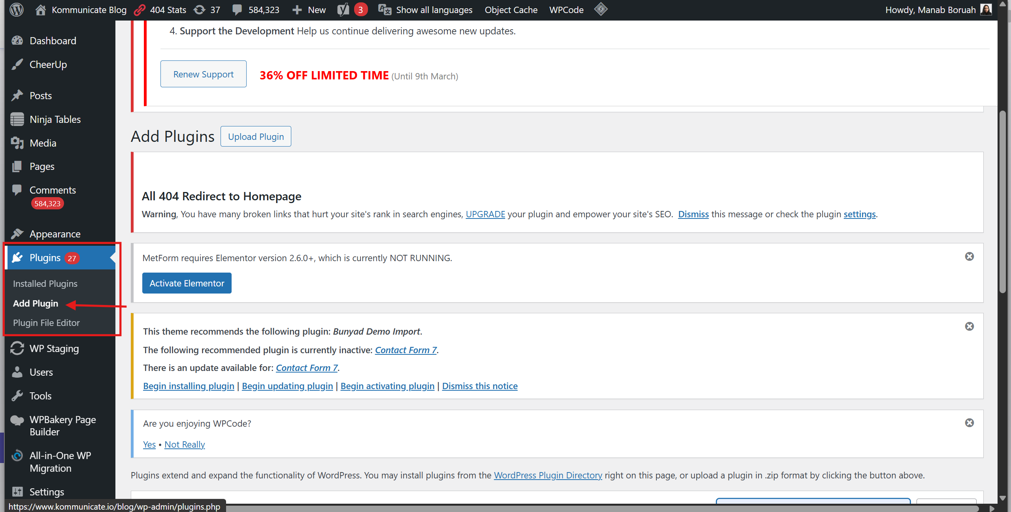Click the Media library icon
1011x512 pixels.
tap(17, 143)
